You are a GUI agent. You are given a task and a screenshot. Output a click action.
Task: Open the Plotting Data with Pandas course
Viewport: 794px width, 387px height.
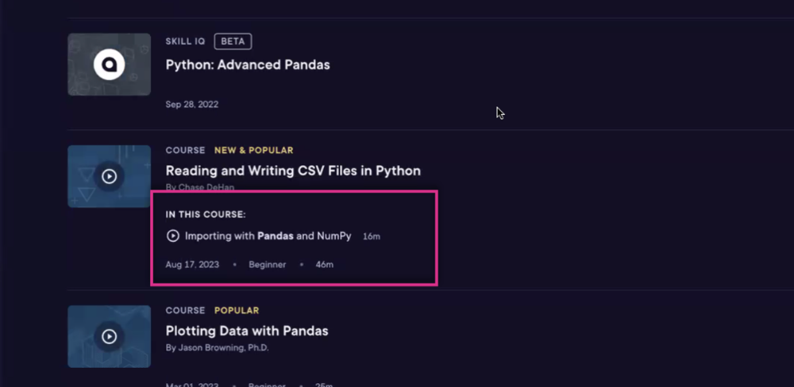247,331
